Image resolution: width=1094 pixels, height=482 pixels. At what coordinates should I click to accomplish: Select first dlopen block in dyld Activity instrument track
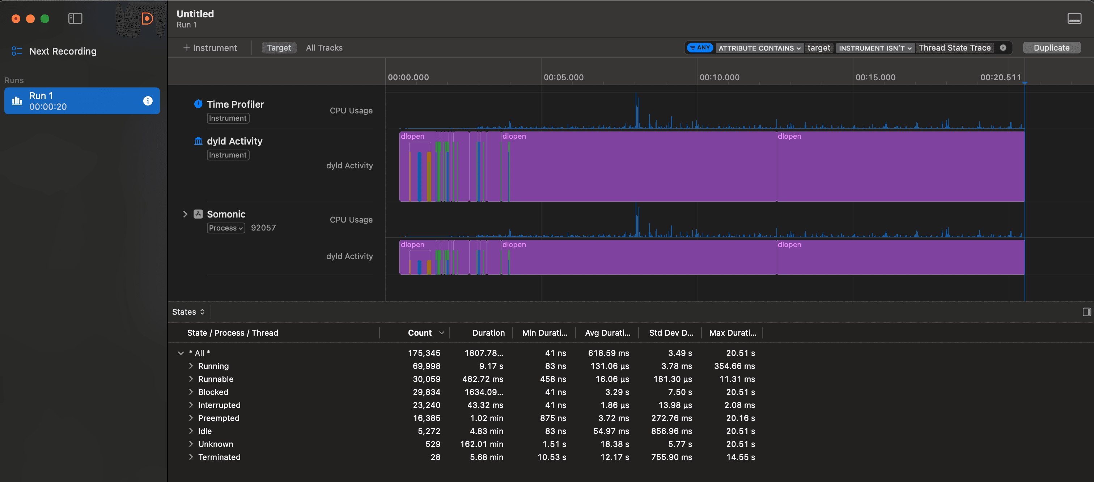pyautogui.click(x=417, y=166)
